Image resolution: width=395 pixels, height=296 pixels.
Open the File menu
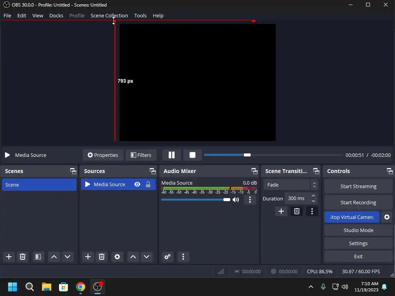point(7,15)
